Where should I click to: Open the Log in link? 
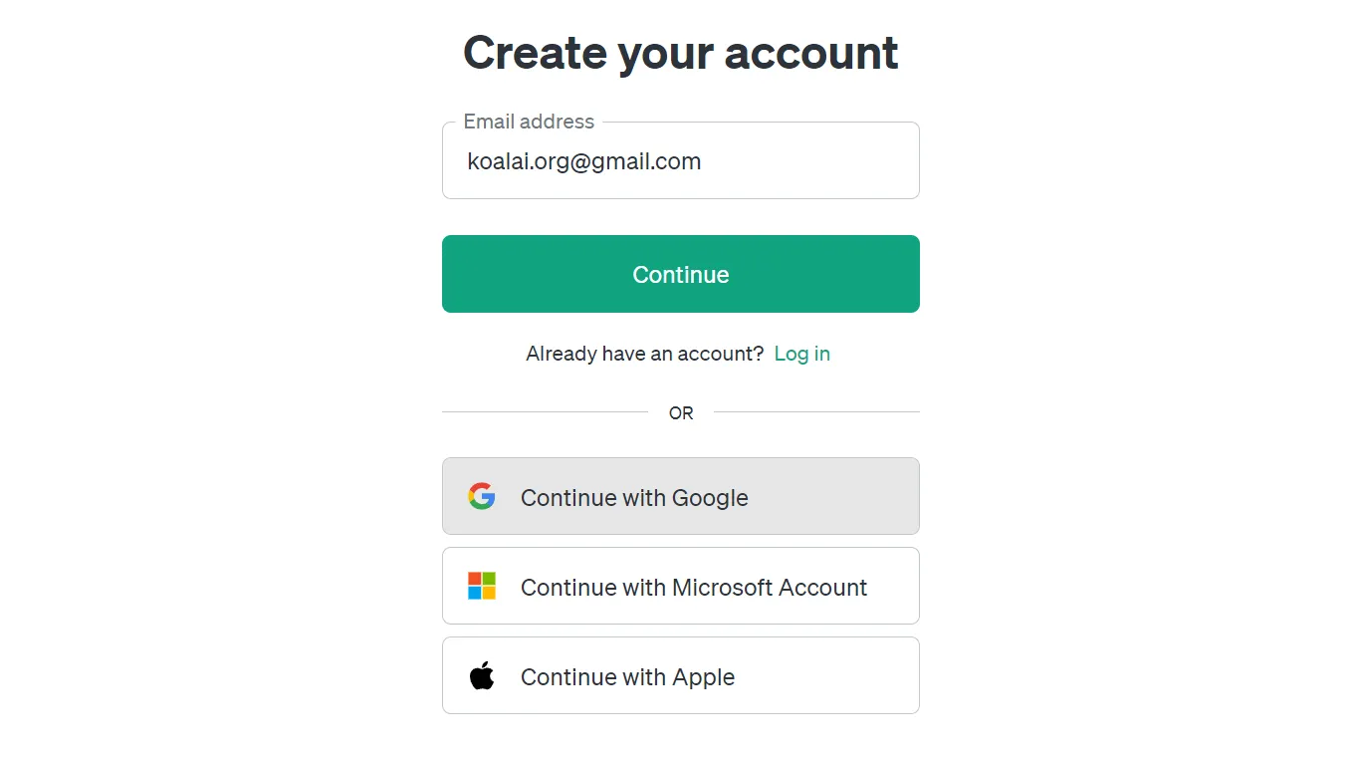point(802,354)
